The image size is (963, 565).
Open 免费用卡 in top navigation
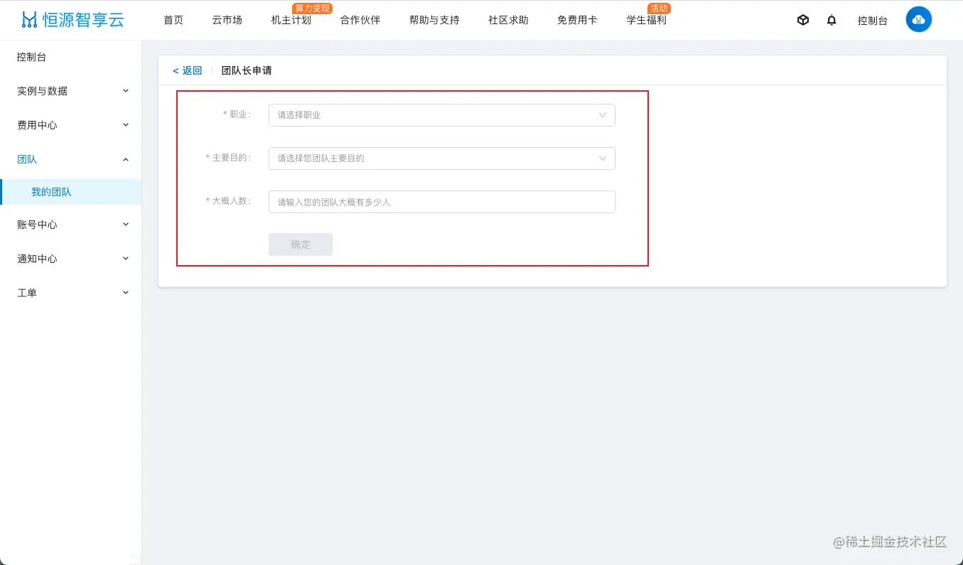(x=577, y=20)
